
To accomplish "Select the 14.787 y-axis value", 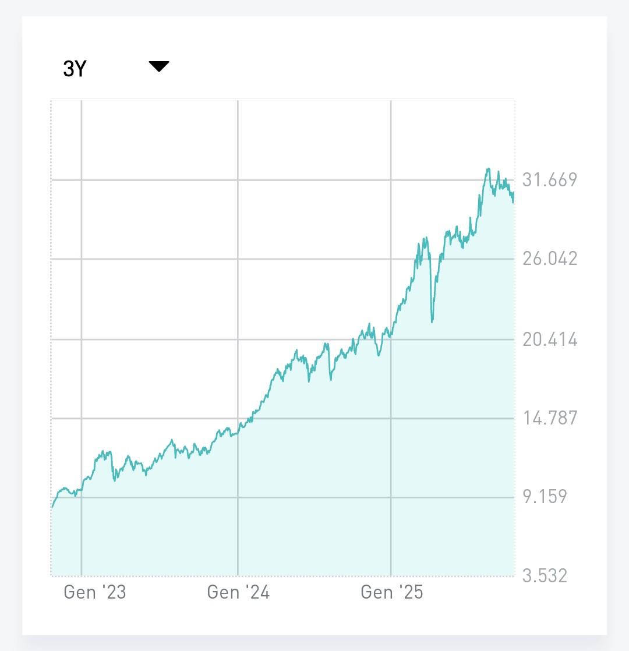I will [x=549, y=418].
